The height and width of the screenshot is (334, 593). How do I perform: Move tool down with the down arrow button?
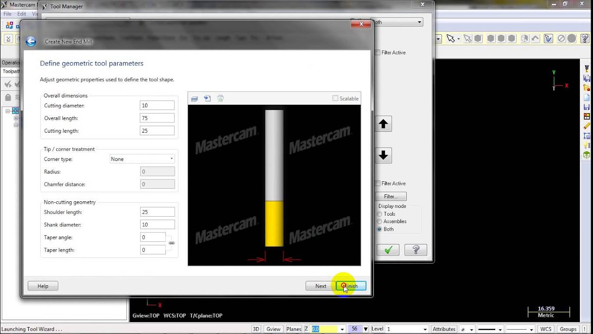(x=383, y=155)
